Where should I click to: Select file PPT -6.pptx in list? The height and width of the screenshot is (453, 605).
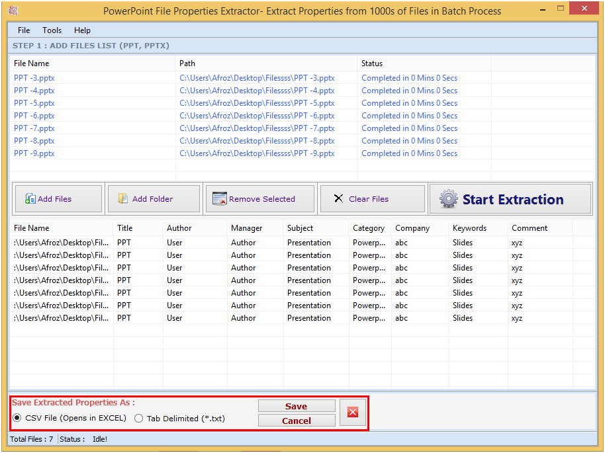click(34, 116)
